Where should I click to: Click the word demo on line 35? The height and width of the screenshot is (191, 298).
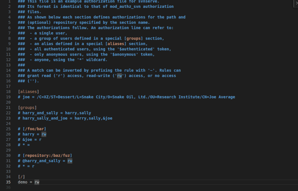click(22, 182)
